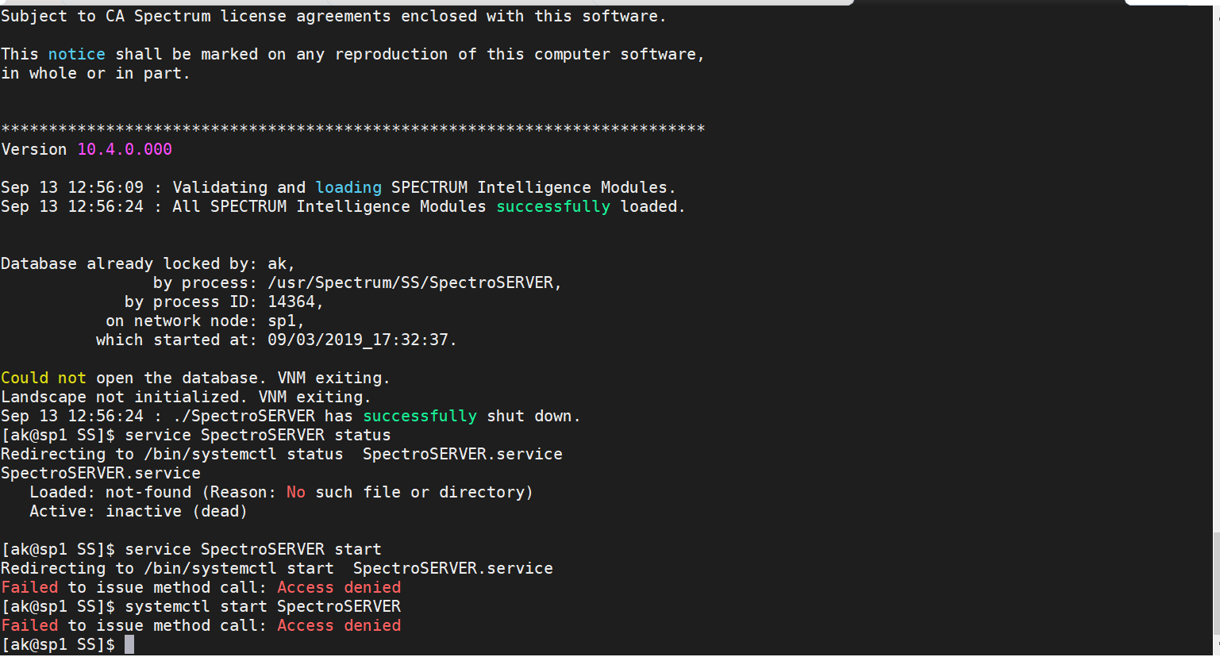Click "successfully" in the modules loaded line

pos(553,206)
